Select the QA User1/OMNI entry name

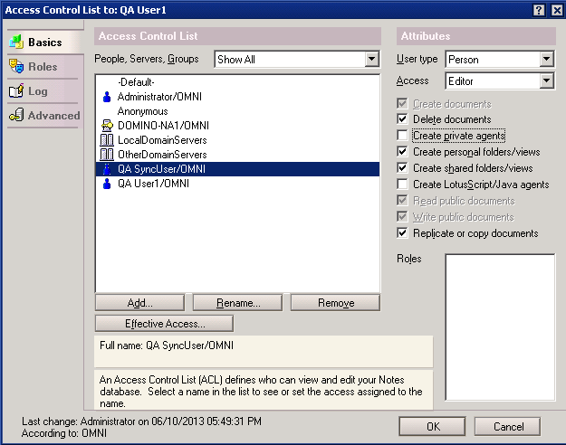pos(153,184)
